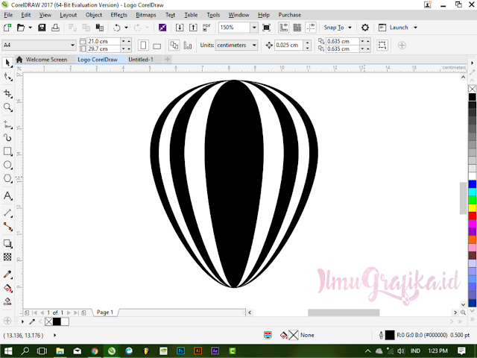
Task: Pick the yellow swatch in palette
Action: coord(472,208)
